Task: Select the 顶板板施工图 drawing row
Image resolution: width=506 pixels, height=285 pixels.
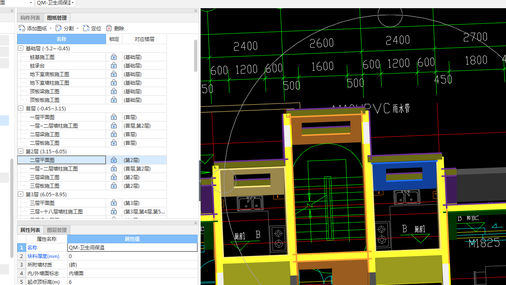Action: (x=92, y=100)
